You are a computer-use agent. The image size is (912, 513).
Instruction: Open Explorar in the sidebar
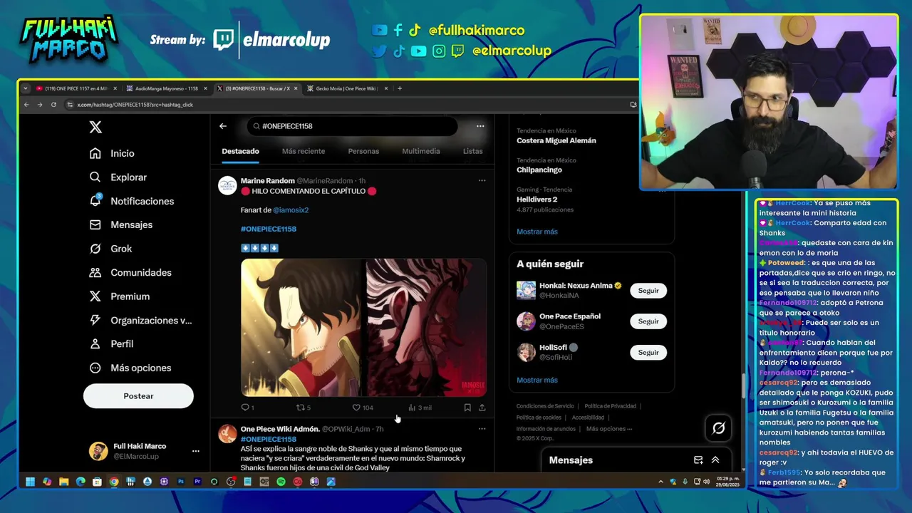(x=118, y=177)
